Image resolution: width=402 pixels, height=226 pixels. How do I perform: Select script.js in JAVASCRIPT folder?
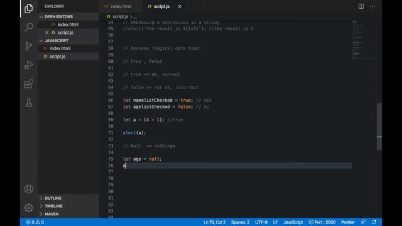point(57,56)
